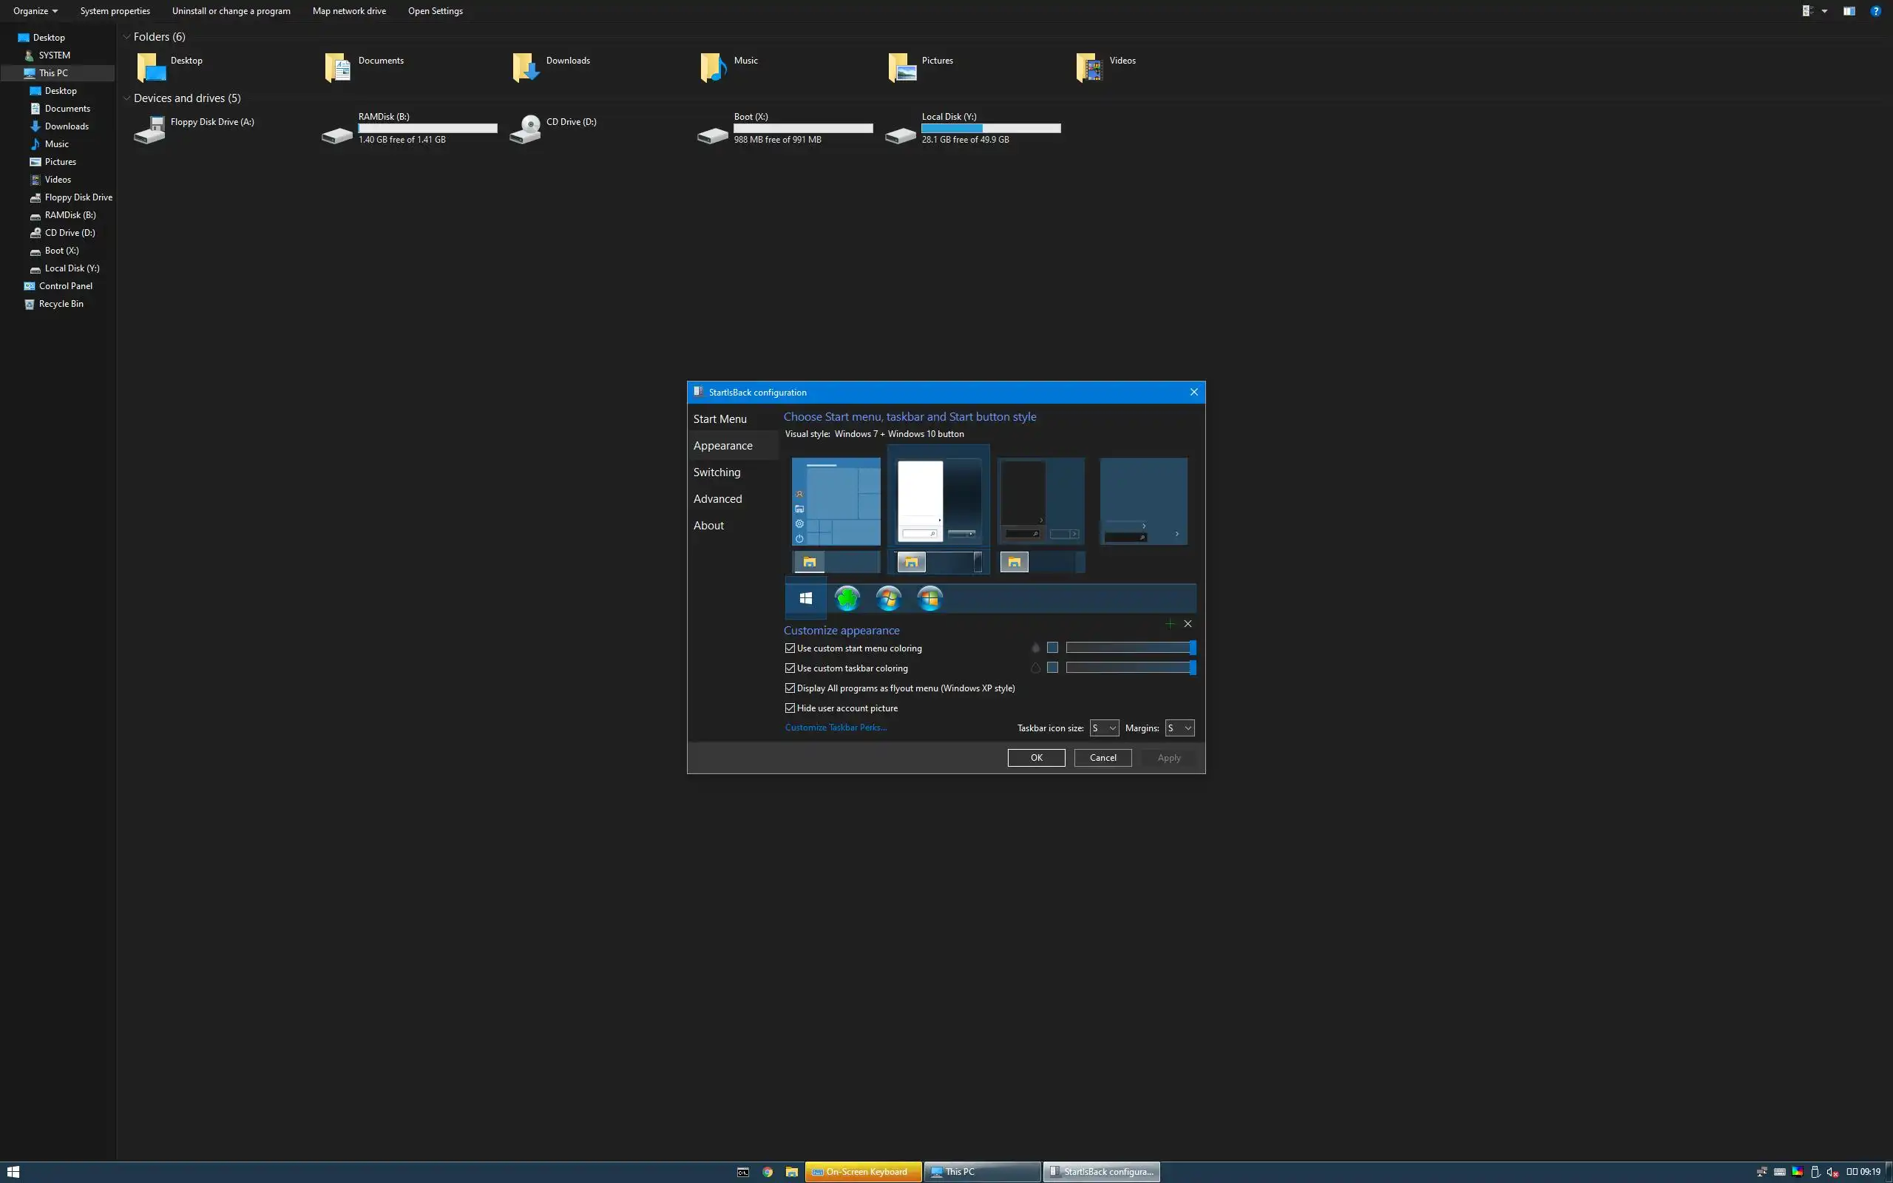The width and height of the screenshot is (1893, 1183).
Task: Click the Local Disk (Y:) drive icon
Action: coord(901,135)
